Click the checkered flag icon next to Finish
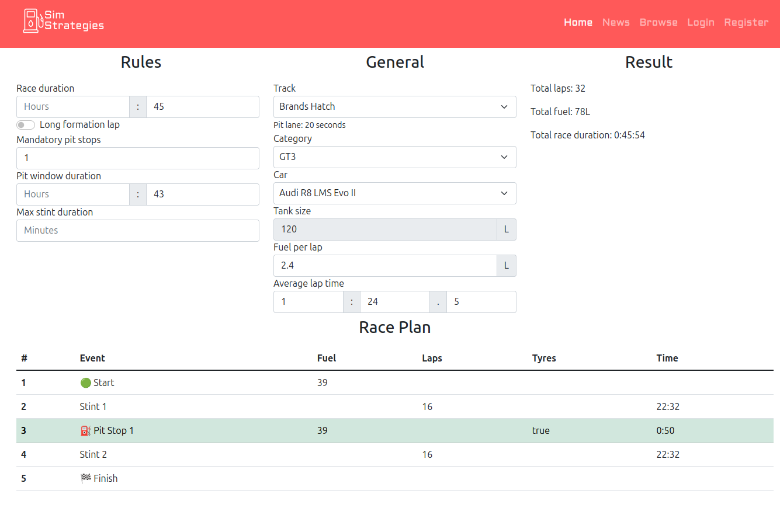The width and height of the screenshot is (780, 525). (85, 478)
